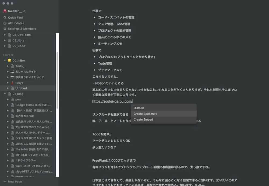Image resolution: width=269 pixels, height=186 pixels.
Task: Open the pen page under 01_Blog
Action: pyautogui.click(x=18, y=99)
